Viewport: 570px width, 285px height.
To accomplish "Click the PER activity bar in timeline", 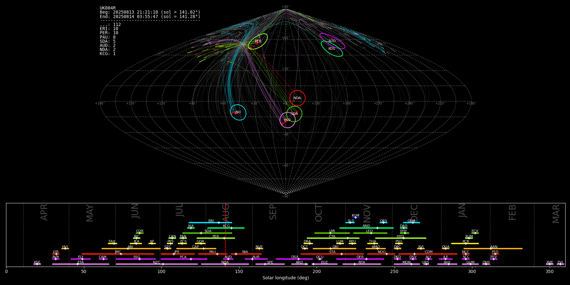I will point(216,238).
